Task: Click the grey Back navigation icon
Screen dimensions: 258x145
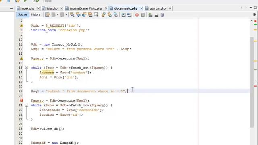Action: coord(54,15)
